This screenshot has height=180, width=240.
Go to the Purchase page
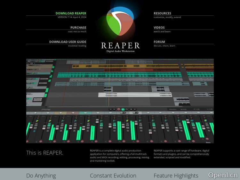(78, 28)
